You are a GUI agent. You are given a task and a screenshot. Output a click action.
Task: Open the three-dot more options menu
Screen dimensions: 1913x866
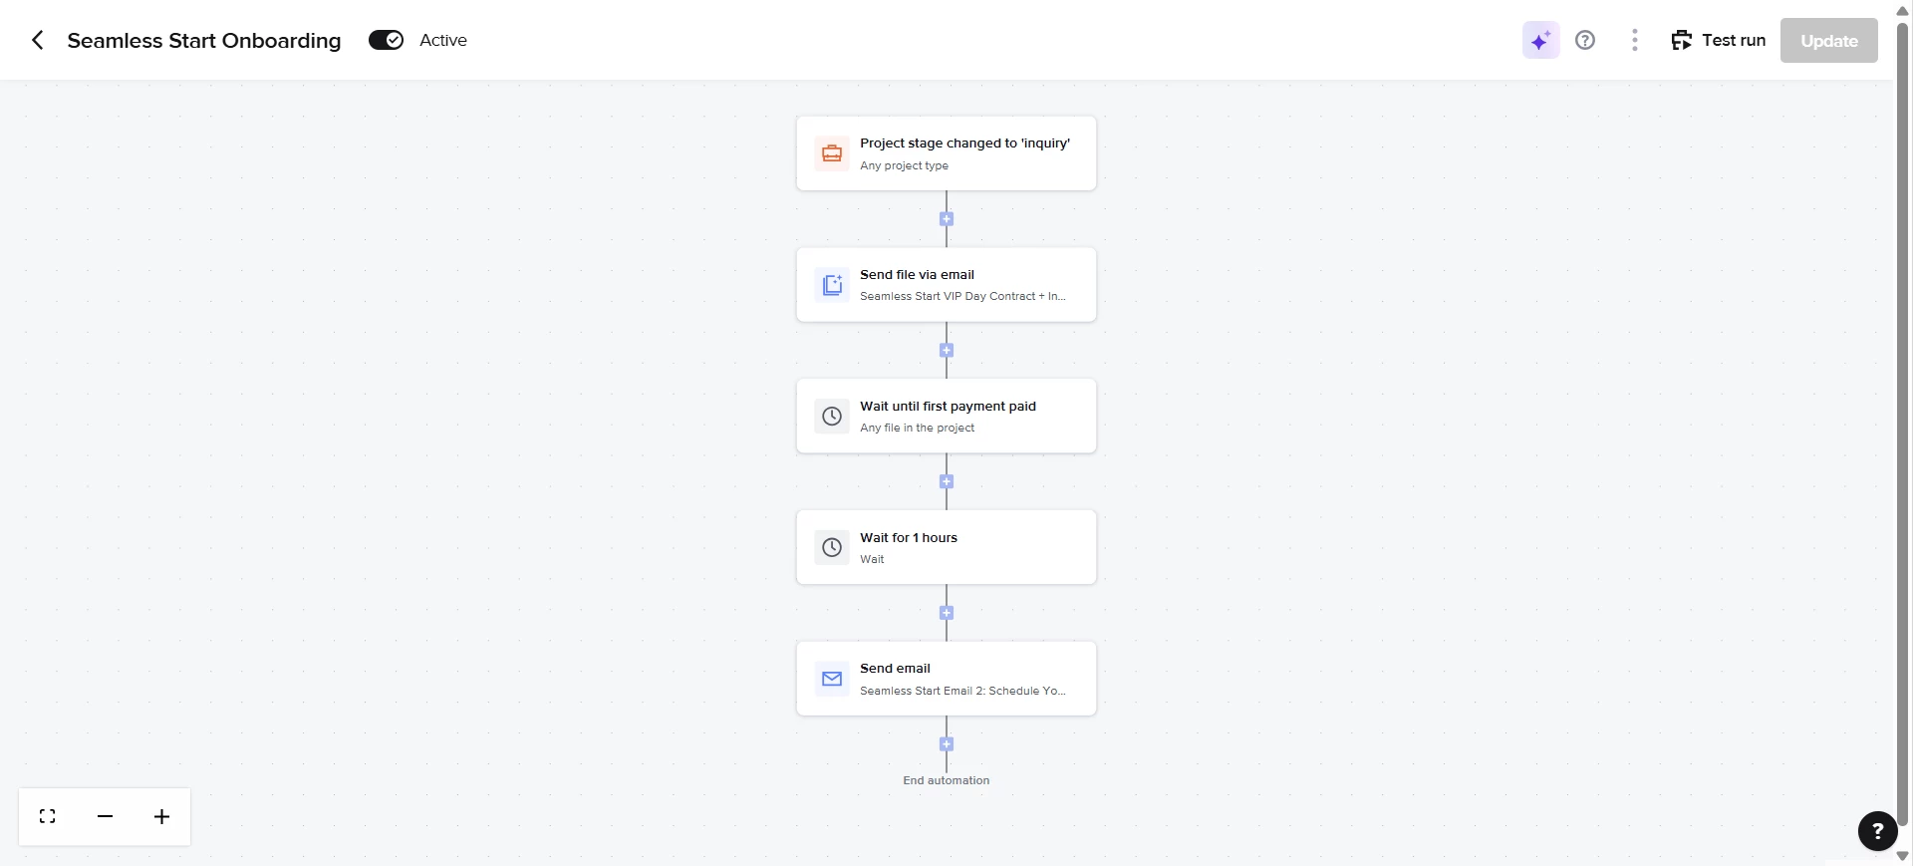1634,40
